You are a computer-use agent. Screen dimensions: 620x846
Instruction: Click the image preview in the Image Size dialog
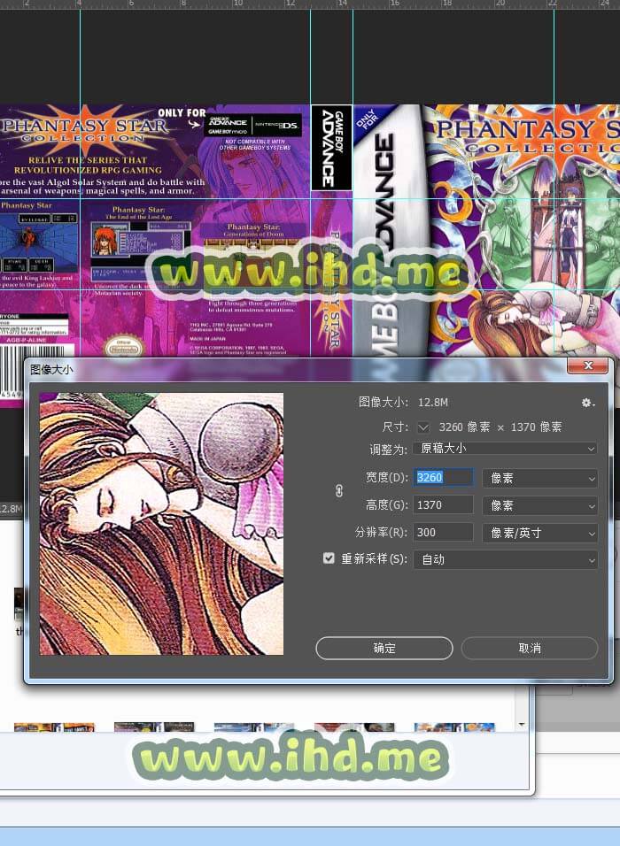click(161, 524)
